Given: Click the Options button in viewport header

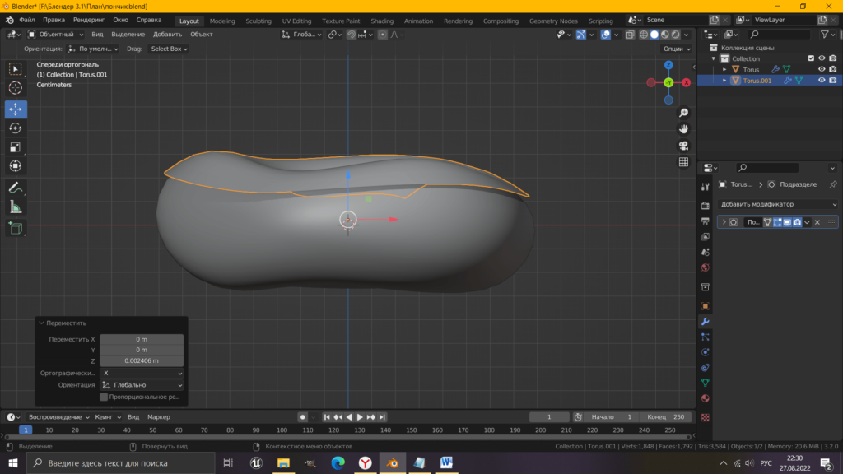Looking at the screenshot, I should 677,49.
